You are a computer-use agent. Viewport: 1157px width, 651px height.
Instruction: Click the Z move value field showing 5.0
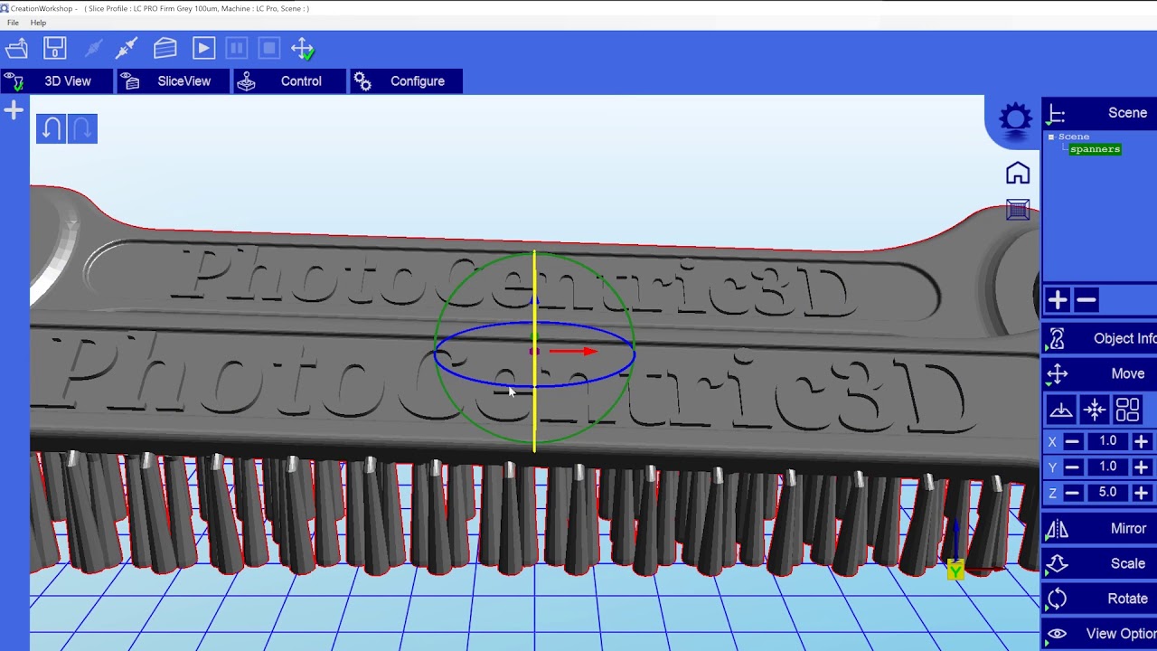point(1107,493)
